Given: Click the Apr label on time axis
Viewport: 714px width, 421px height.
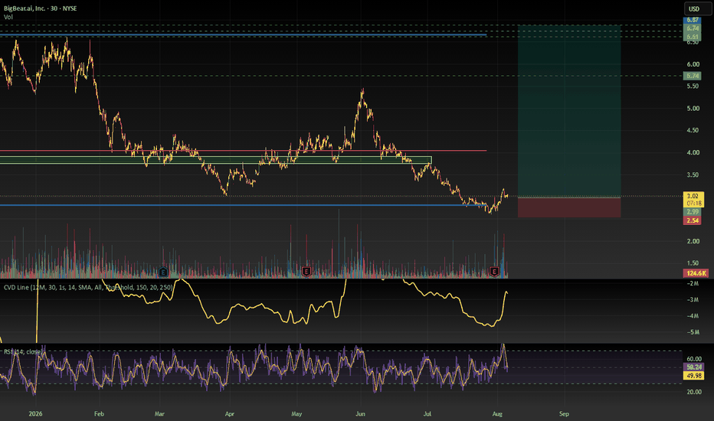Looking at the screenshot, I should [230, 413].
